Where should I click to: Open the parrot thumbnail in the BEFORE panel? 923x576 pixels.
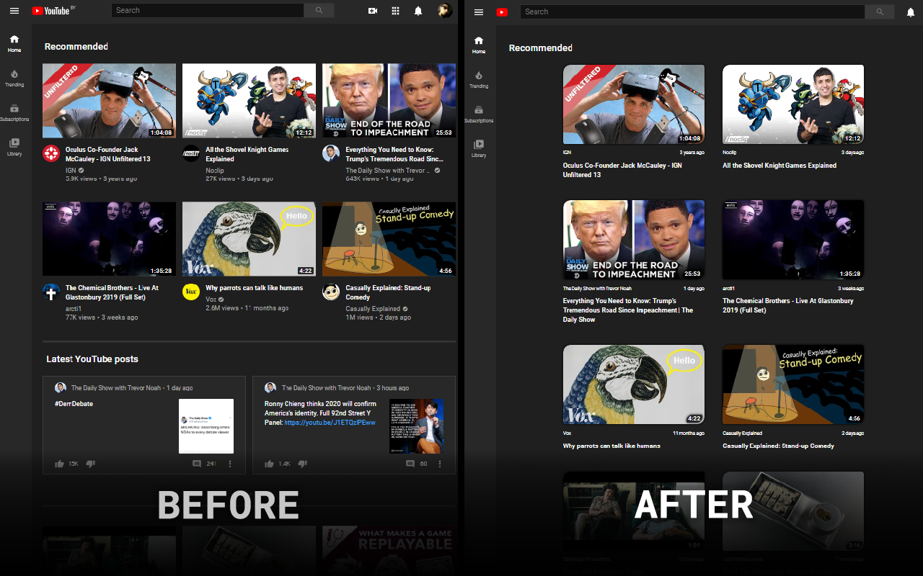249,239
